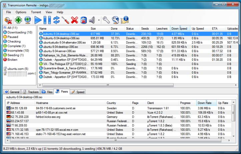Open local settings wrench icon

tap(106, 20)
